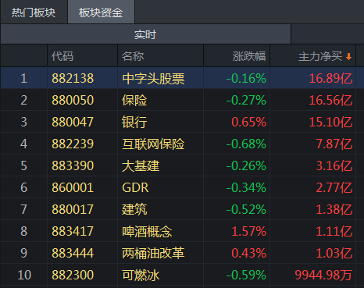Click net buy value 9944.98万
The image size is (364, 288).
323,275
